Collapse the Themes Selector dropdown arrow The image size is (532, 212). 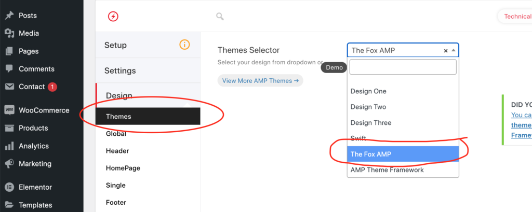(x=453, y=50)
